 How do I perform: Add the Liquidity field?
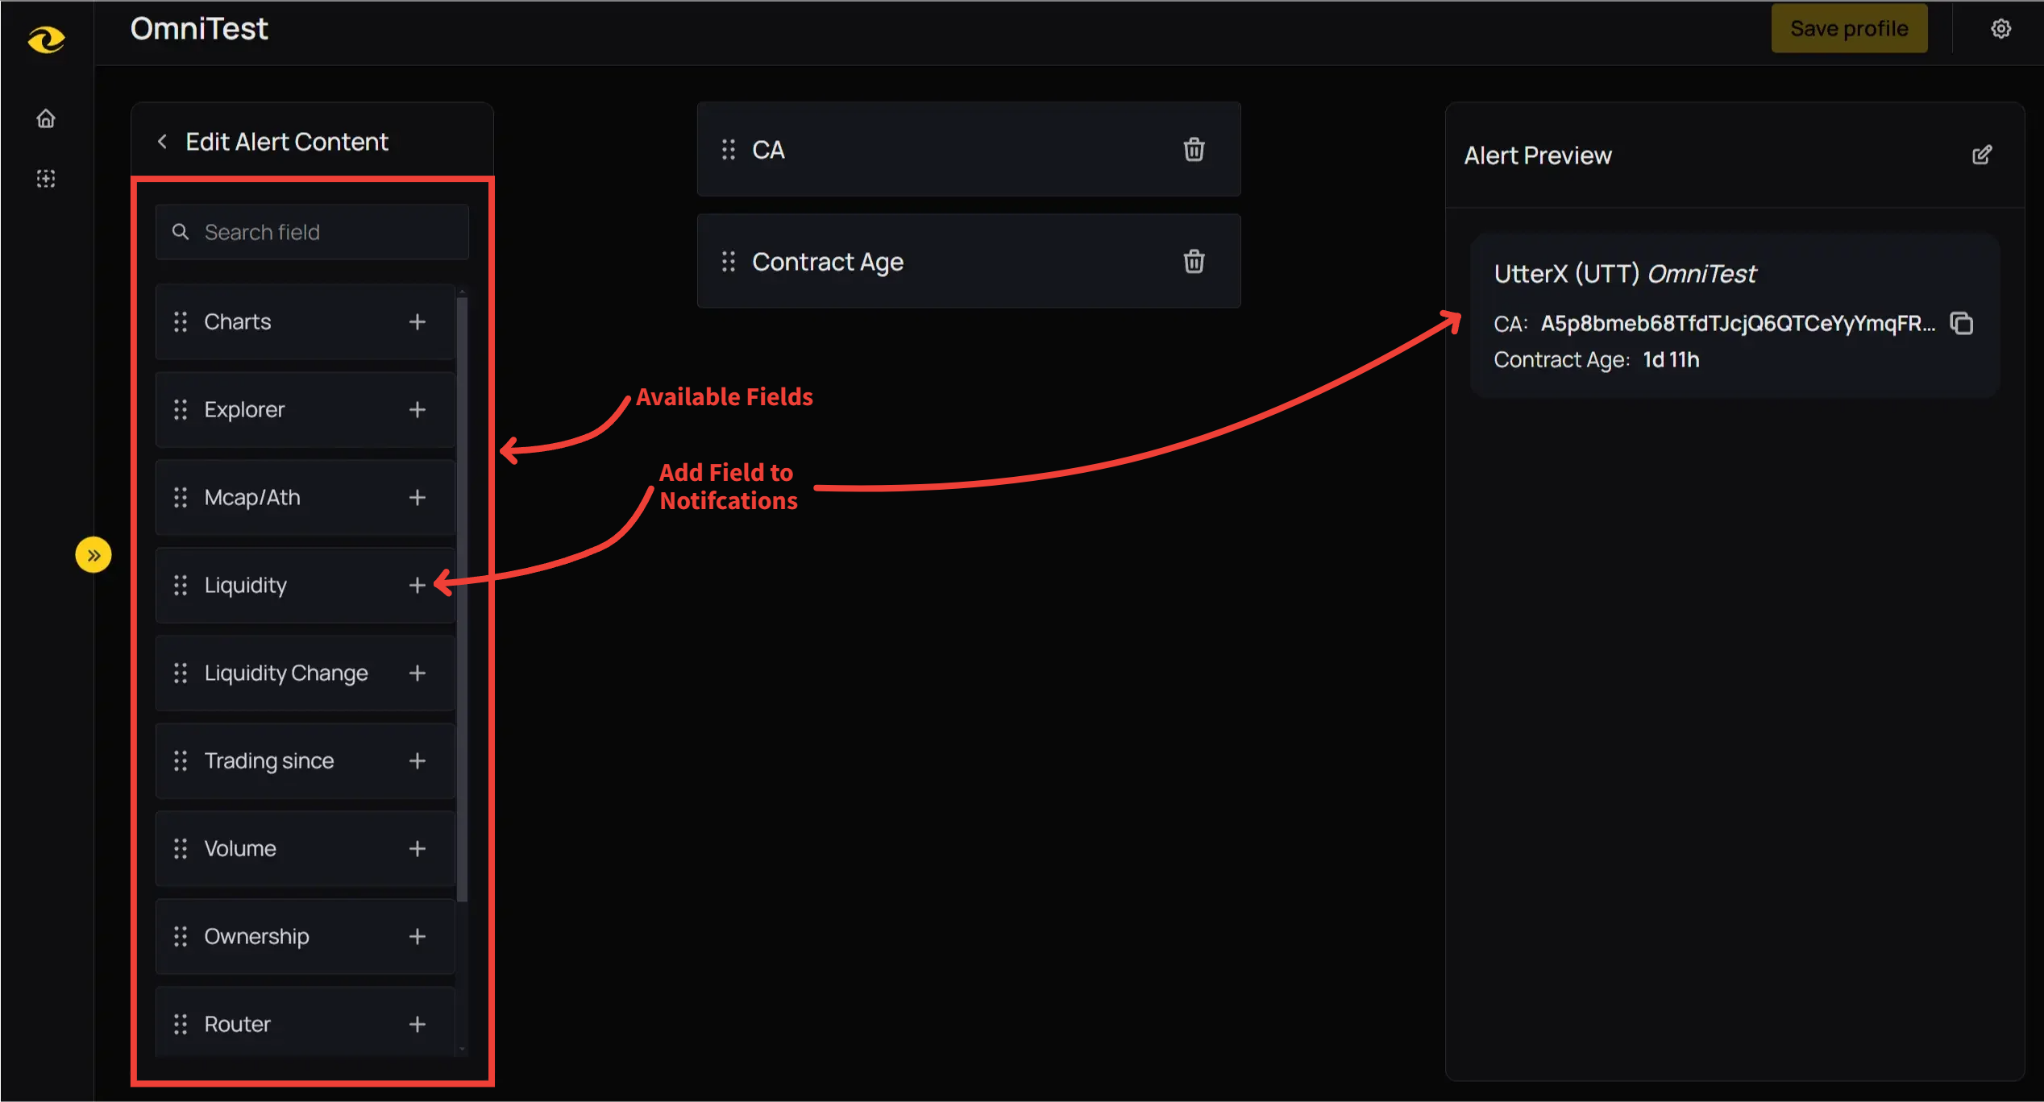click(417, 585)
